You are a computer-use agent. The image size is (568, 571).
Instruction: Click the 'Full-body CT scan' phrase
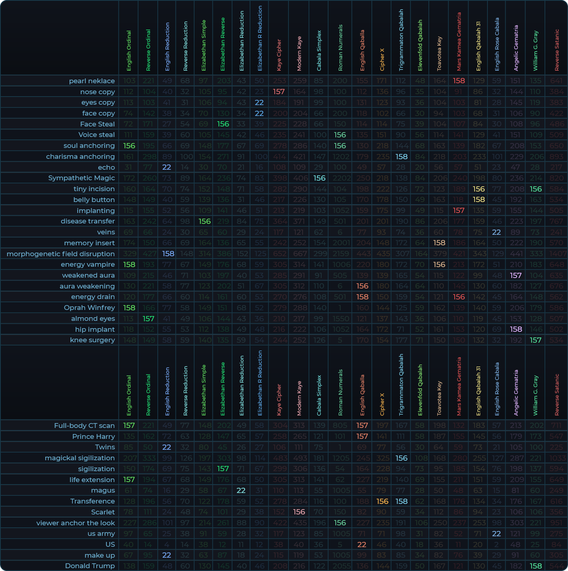[x=85, y=426]
